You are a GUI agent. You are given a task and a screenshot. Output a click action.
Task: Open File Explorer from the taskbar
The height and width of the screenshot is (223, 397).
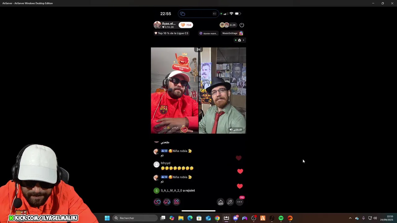181,218
